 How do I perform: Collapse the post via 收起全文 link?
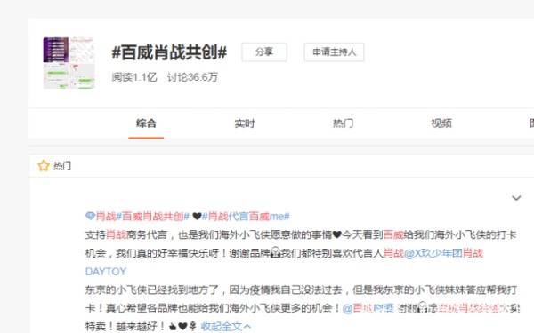point(226,327)
